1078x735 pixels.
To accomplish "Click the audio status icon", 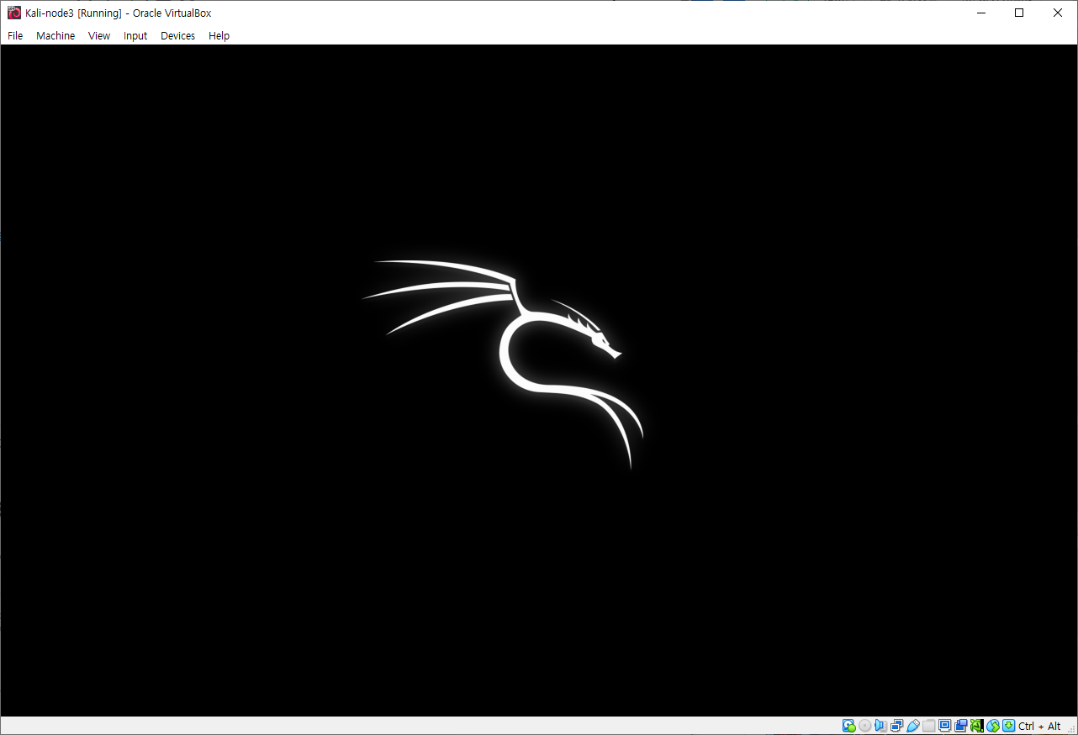I will [x=880, y=726].
